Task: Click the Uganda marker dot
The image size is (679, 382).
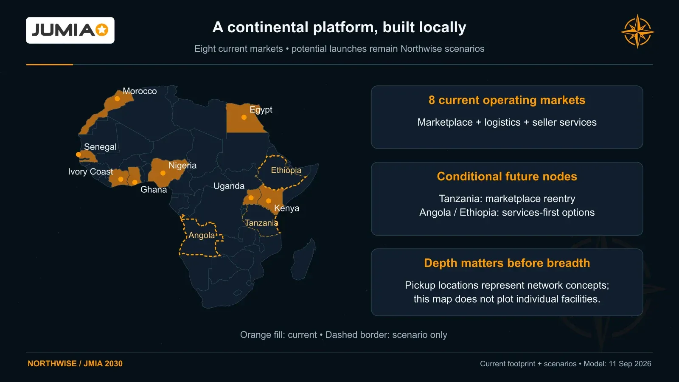Action: point(251,198)
